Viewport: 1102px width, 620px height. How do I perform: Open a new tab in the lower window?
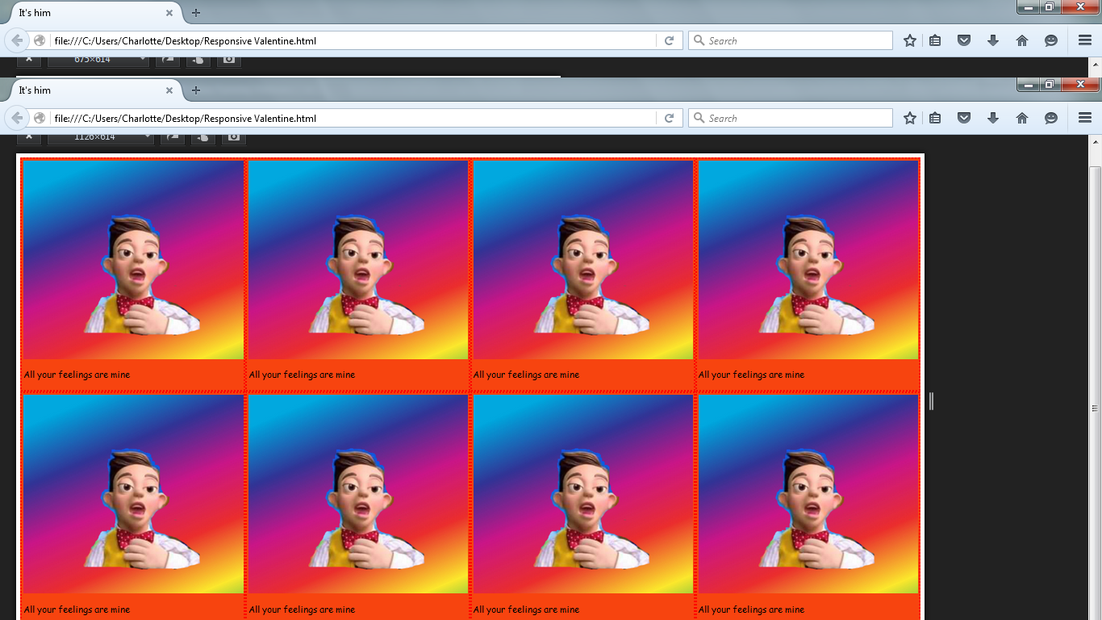coord(195,90)
